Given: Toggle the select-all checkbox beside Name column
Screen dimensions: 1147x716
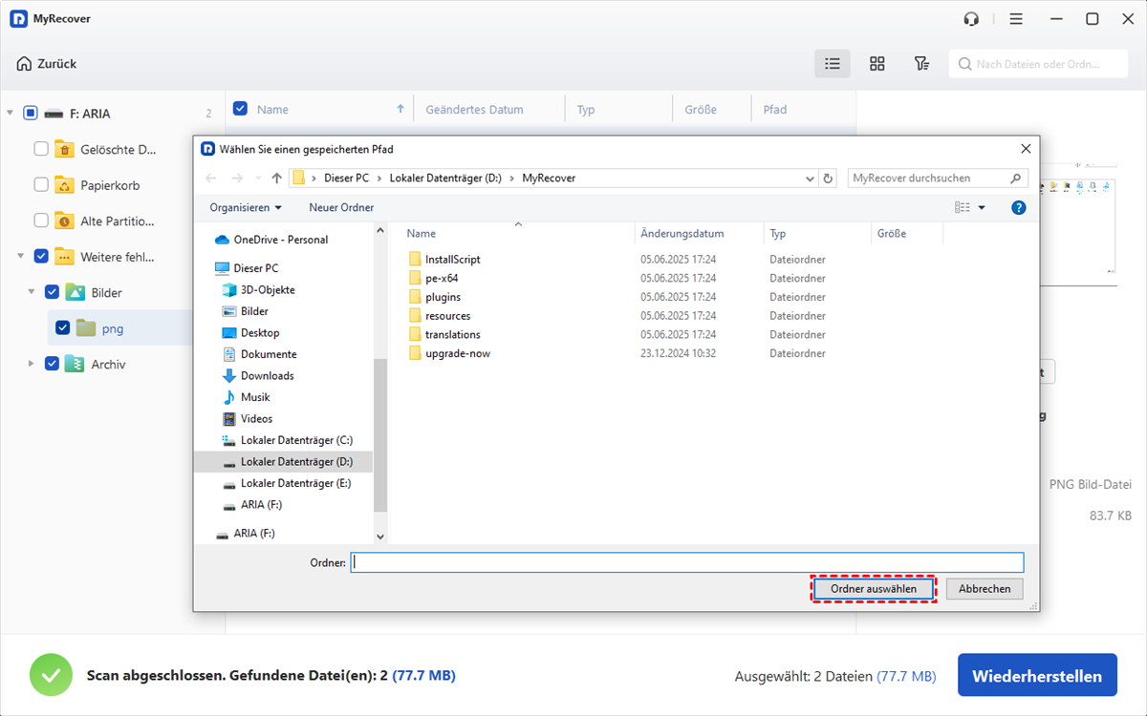Looking at the screenshot, I should point(240,109).
